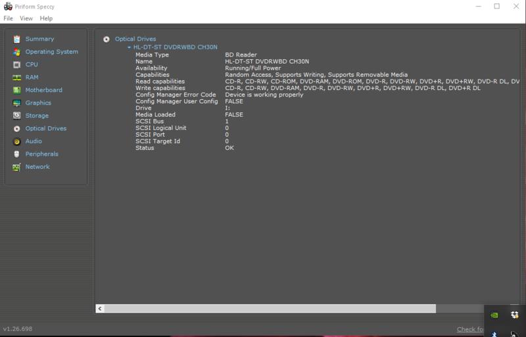This screenshot has width=526, height=337.
Task: Click the NVIDIA tray icon
Action: pyautogui.click(x=494, y=315)
